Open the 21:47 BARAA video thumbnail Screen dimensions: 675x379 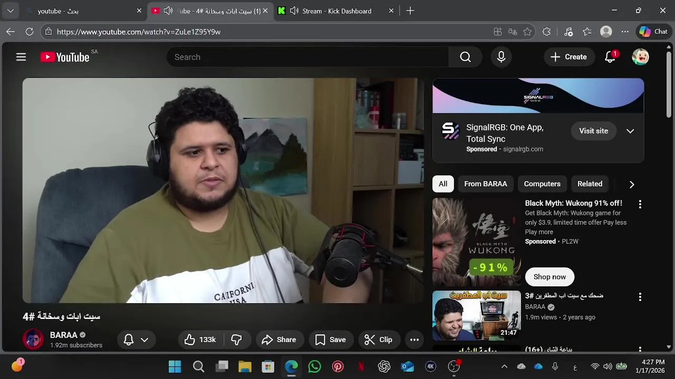click(477, 315)
